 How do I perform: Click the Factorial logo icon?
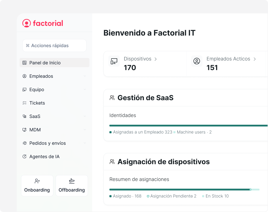(27, 23)
